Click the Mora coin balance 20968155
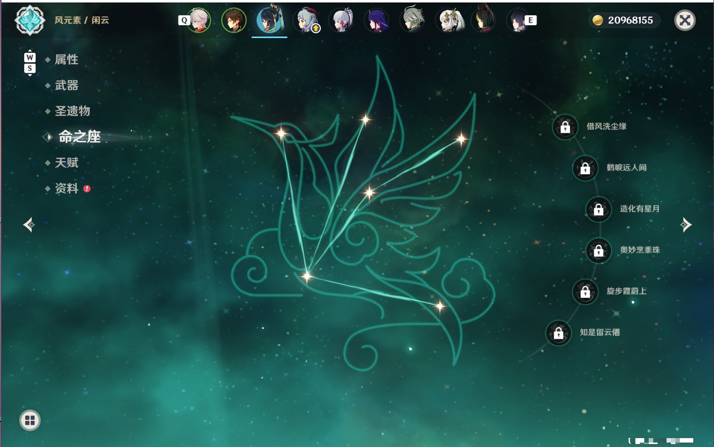 (x=625, y=20)
